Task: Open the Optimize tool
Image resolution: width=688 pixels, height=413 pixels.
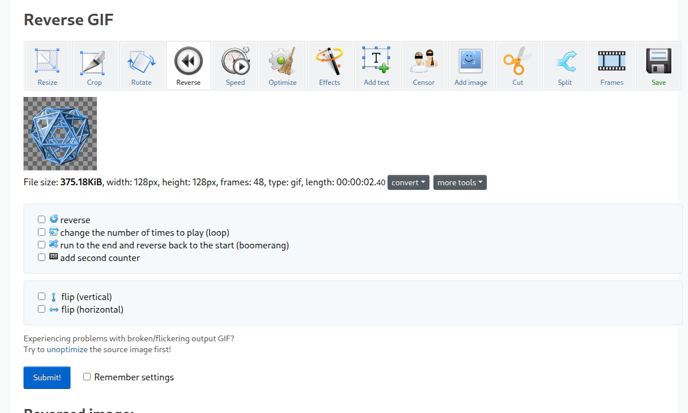Action: click(283, 65)
